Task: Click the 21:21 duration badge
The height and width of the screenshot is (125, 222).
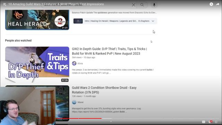Action: (65, 28)
